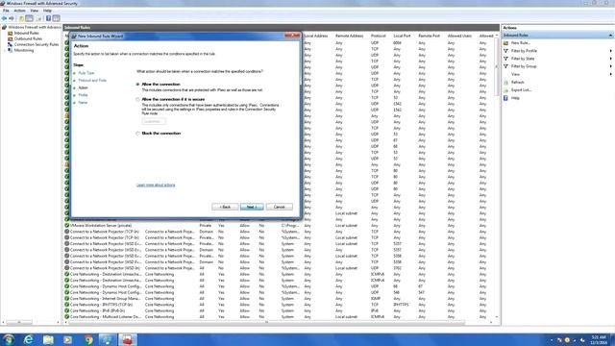
Task: Select Allow the connection if it is secure
Action: coord(137,100)
